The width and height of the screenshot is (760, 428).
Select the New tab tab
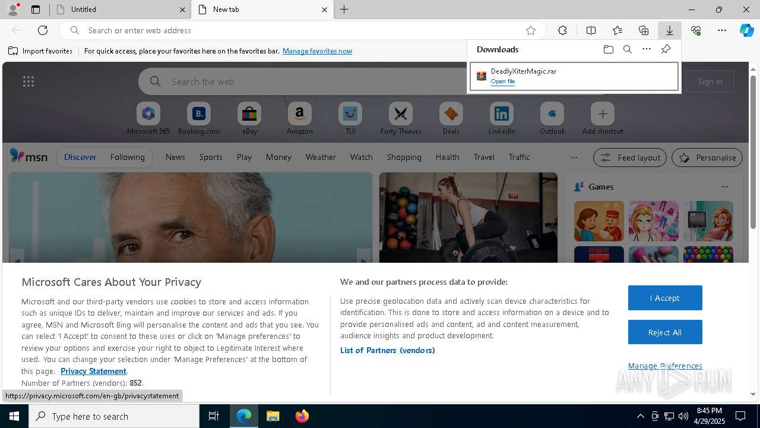(262, 10)
